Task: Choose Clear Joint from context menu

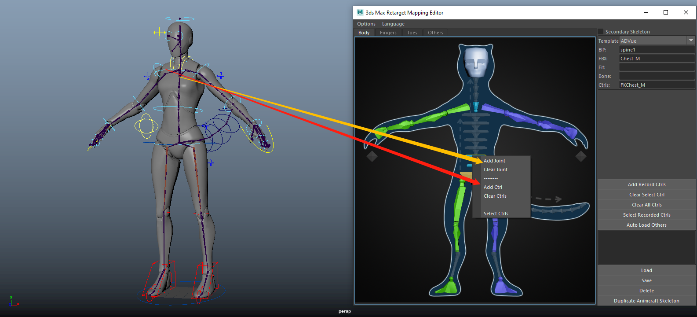Action: (x=496, y=170)
